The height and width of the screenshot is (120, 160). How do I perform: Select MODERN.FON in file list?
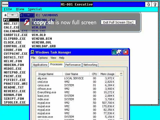14,65
